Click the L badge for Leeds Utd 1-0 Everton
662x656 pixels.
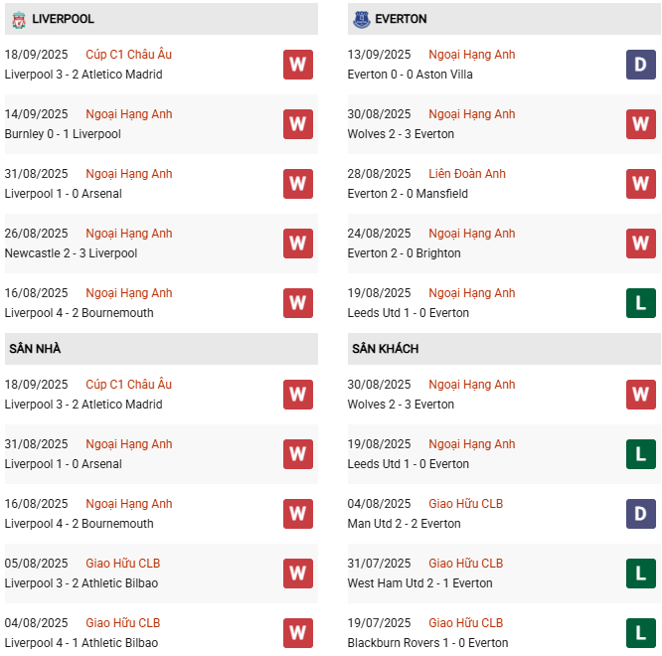coord(641,303)
